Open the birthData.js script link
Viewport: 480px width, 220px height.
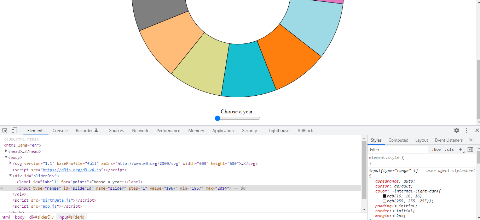(x=57, y=200)
